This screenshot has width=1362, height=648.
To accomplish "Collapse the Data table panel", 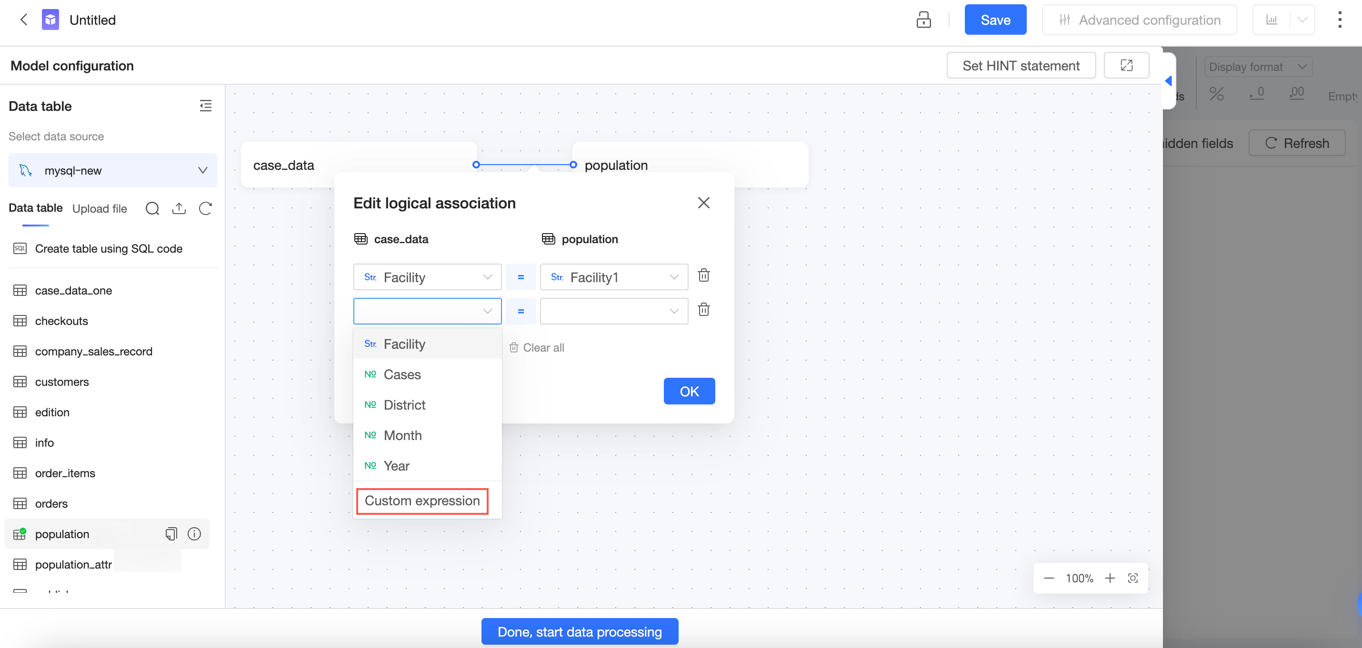I will coord(206,106).
